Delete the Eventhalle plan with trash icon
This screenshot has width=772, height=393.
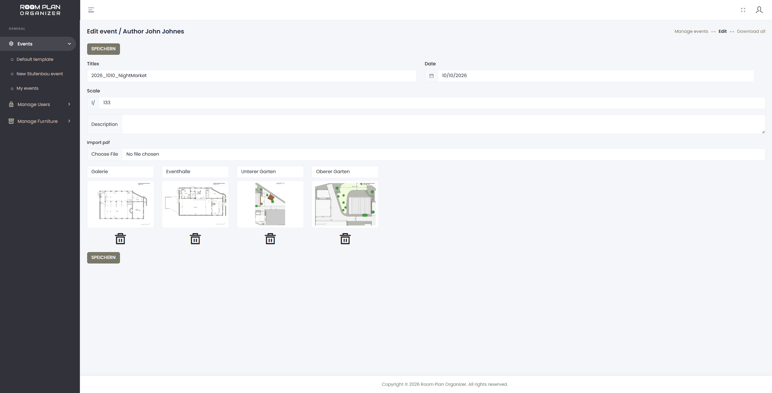[x=195, y=239]
